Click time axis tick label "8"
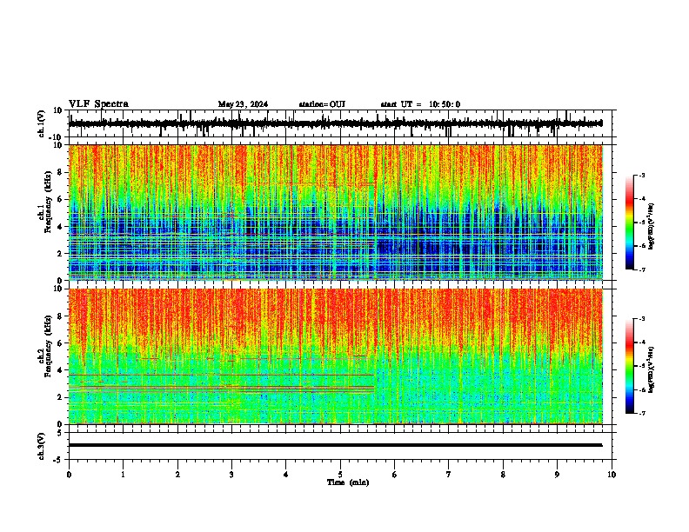This screenshot has width=689, height=532. pos(503,475)
